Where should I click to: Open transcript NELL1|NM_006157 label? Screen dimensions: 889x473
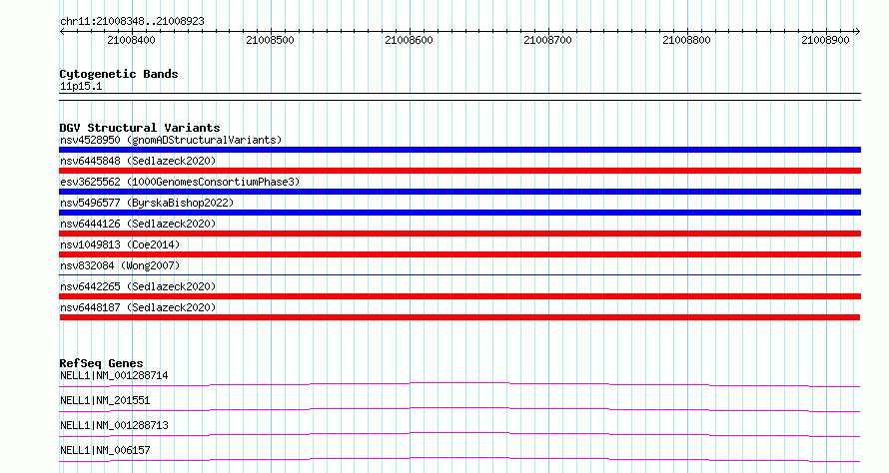(x=105, y=450)
